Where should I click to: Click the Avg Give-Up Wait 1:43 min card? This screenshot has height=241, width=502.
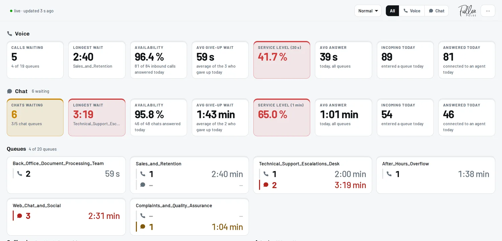tap(220, 117)
